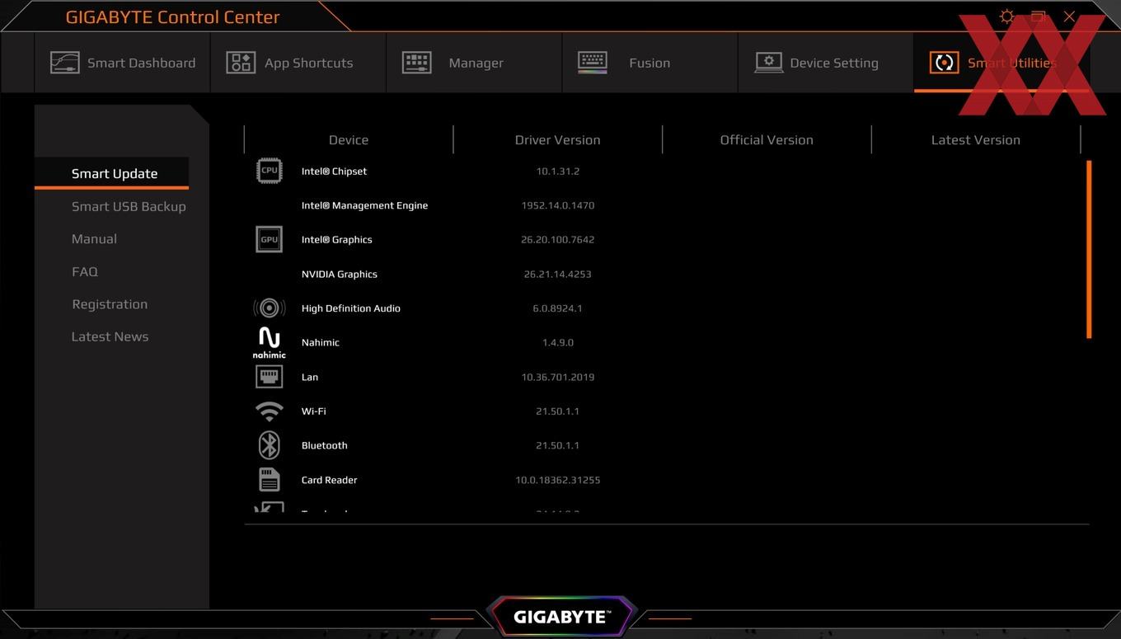Click driver version 6.0.8924.1
The image size is (1121, 639).
pos(558,308)
